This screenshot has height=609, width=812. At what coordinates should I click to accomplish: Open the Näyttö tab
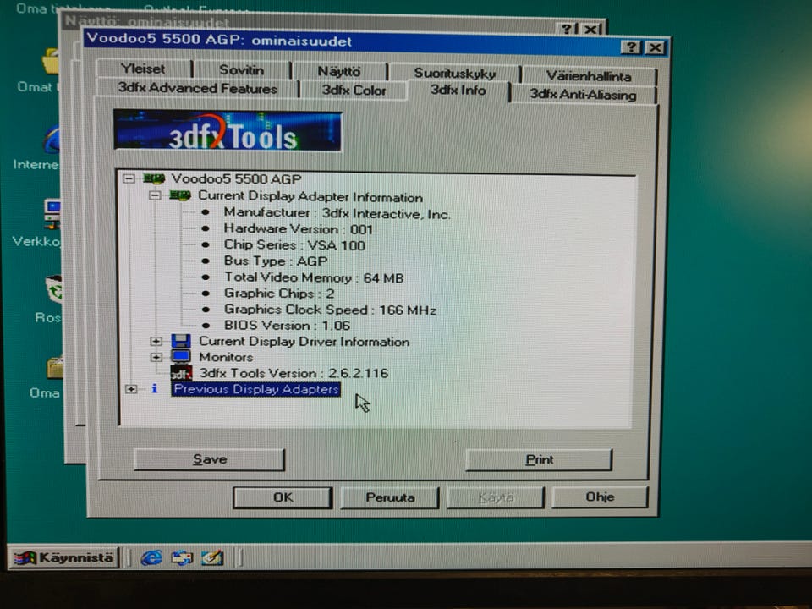tap(338, 71)
